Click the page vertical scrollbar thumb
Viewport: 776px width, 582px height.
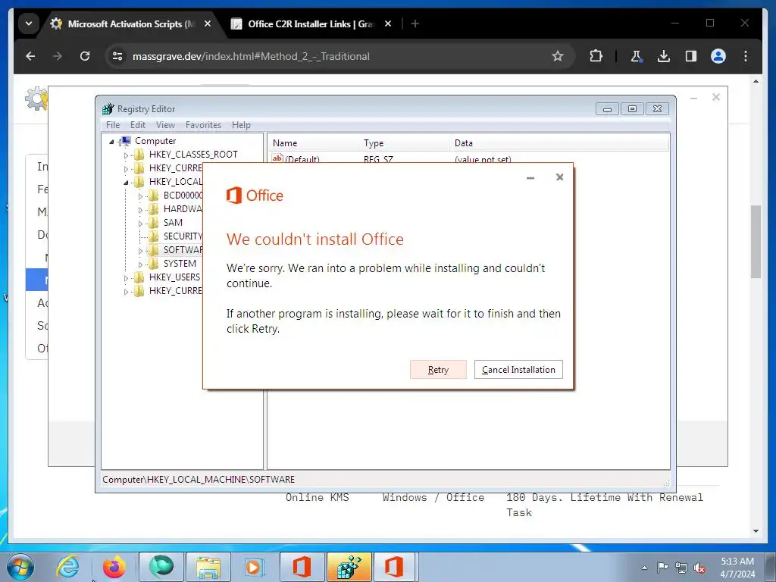(756, 242)
